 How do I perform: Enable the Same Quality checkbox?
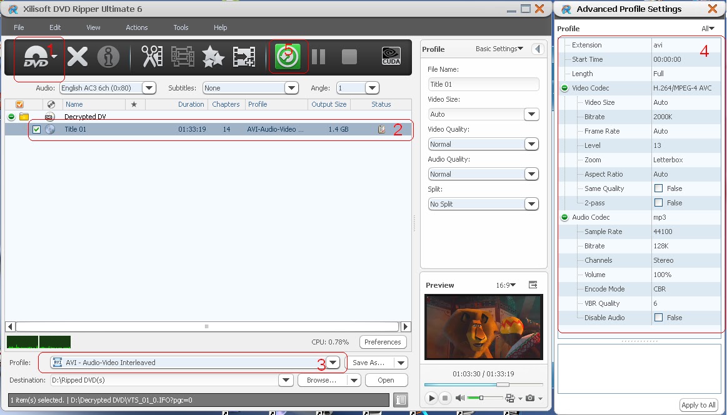click(658, 188)
